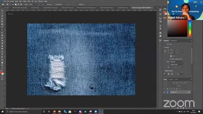Switch to the Channels tab
Image resolution: width=203 pixels, height=114 pixels.
[171, 79]
